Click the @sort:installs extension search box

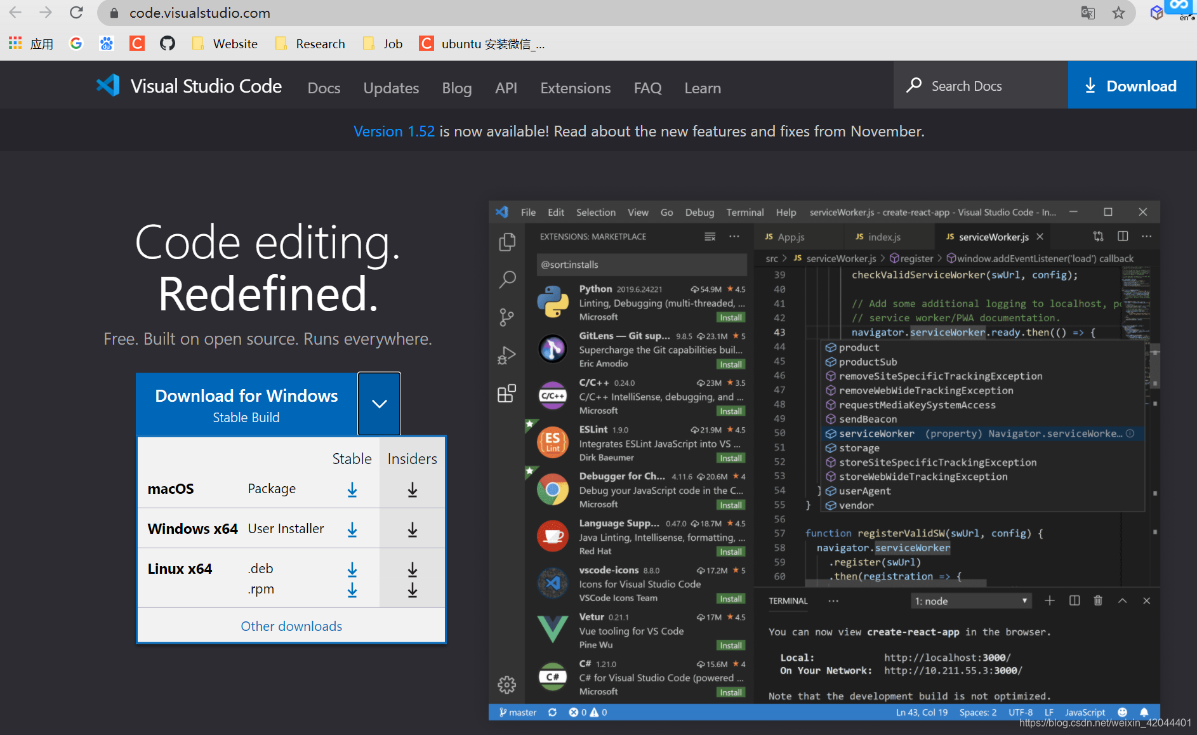coord(642,265)
